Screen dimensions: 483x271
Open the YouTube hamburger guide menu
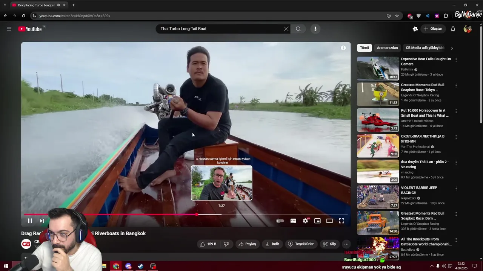(x=9, y=29)
